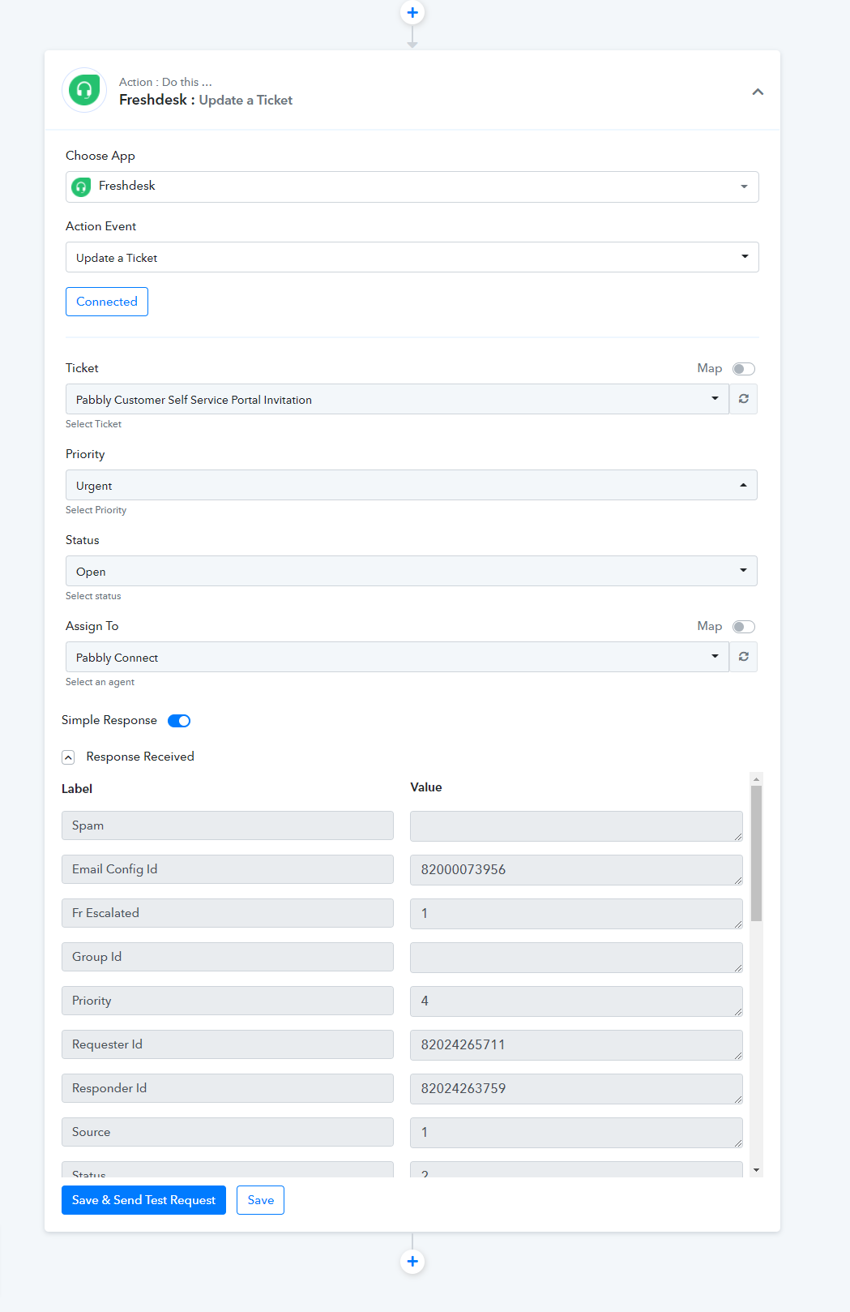Click the Requester Id label field

click(x=228, y=1044)
